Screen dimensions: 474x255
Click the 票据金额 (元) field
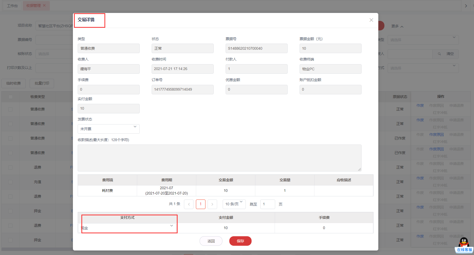coord(331,48)
